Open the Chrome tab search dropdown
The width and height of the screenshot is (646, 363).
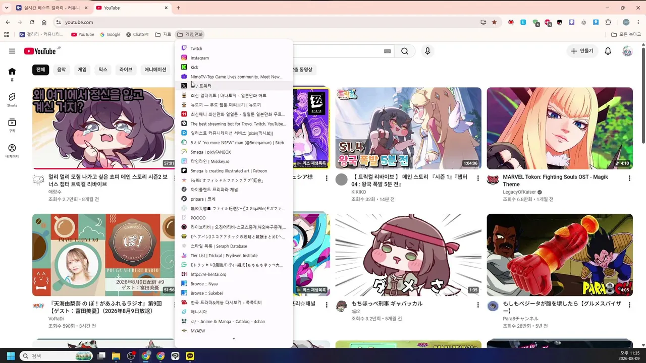click(7, 8)
